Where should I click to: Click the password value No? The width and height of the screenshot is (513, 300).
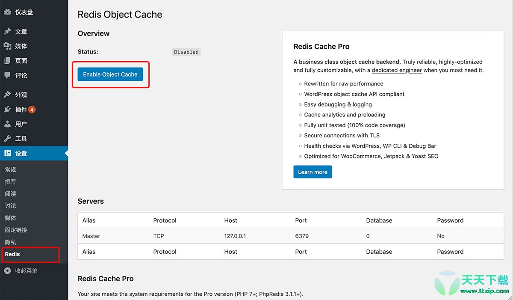[x=441, y=236]
